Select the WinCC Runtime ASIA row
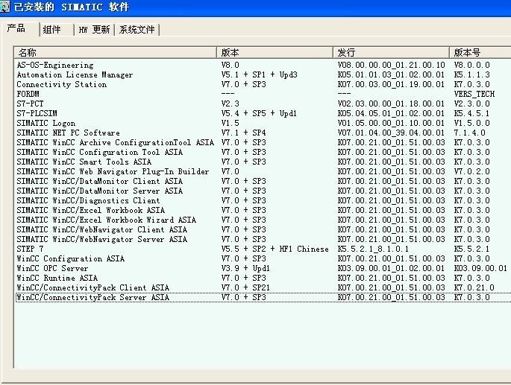This screenshot has height=385, width=511. pos(57,279)
